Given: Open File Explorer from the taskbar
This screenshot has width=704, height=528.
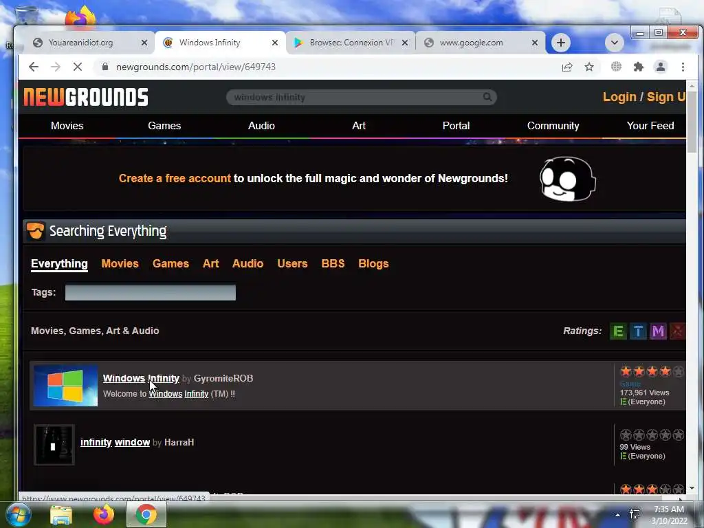Looking at the screenshot, I should [x=61, y=515].
